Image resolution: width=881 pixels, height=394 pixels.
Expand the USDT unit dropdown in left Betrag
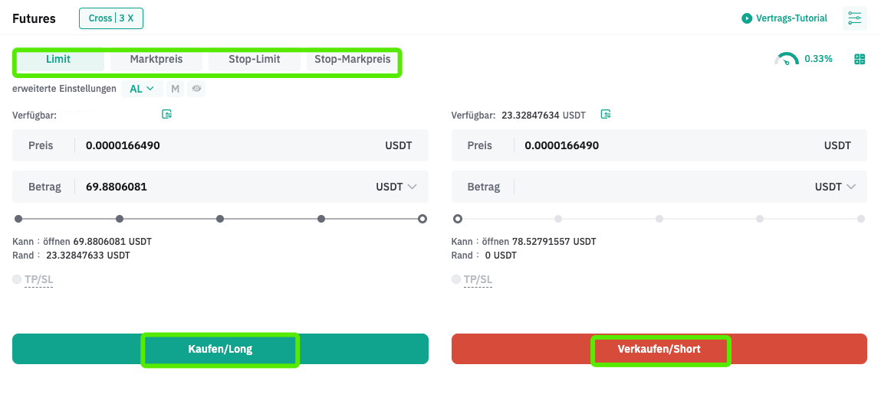(396, 187)
